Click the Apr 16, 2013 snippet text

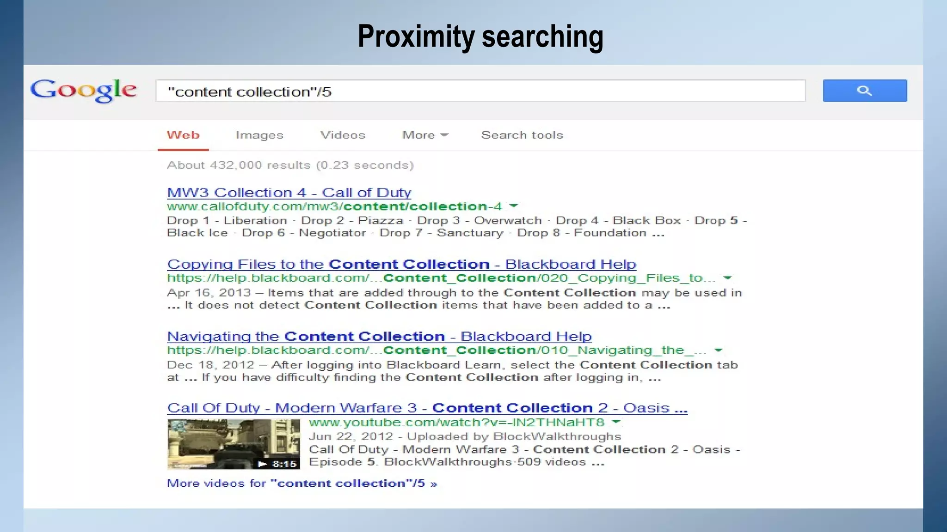pos(454,299)
